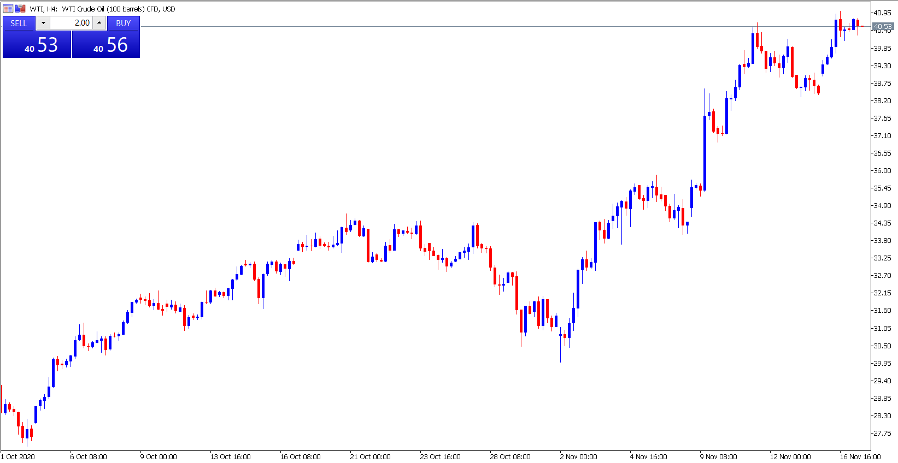Screen dimensions: 898x463
Task: Click the 6 Oct 08:00 date label
Action: coord(89,456)
